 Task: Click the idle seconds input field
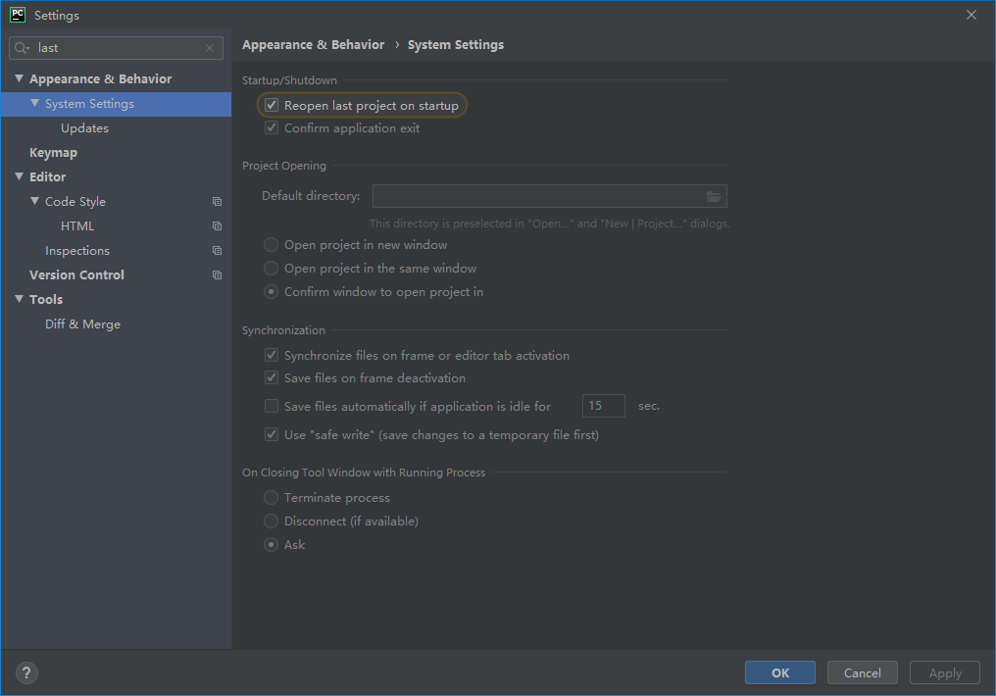click(603, 406)
